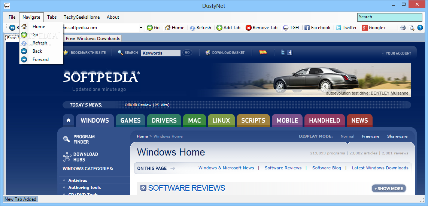
Task: Remove current tab with Remove Tab
Action: 261,28
